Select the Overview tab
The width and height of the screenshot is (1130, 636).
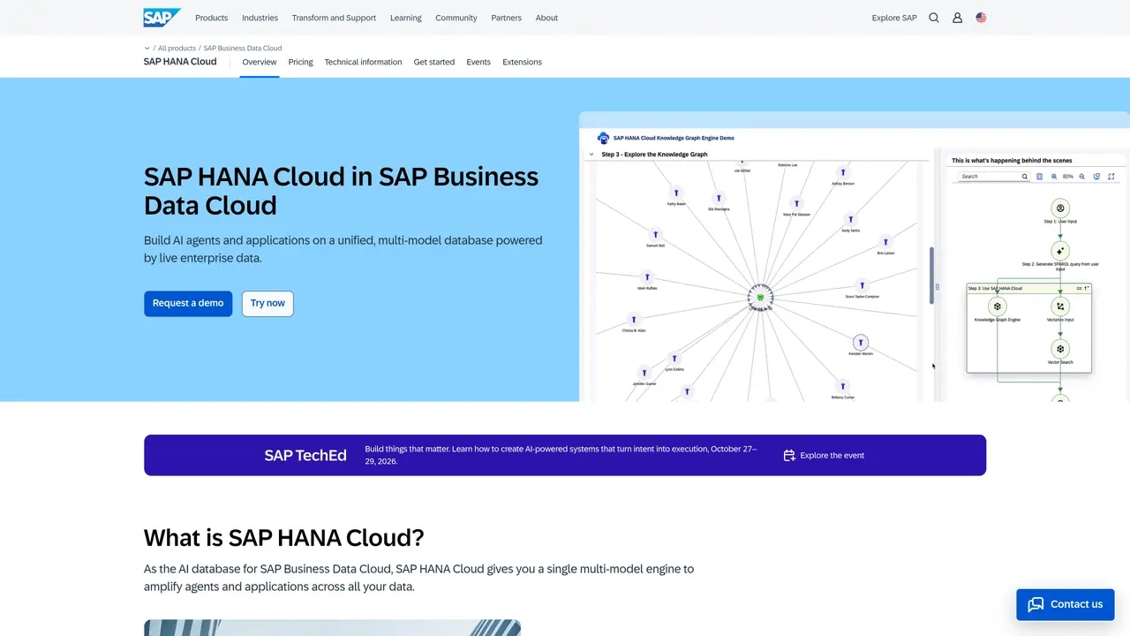(260, 62)
